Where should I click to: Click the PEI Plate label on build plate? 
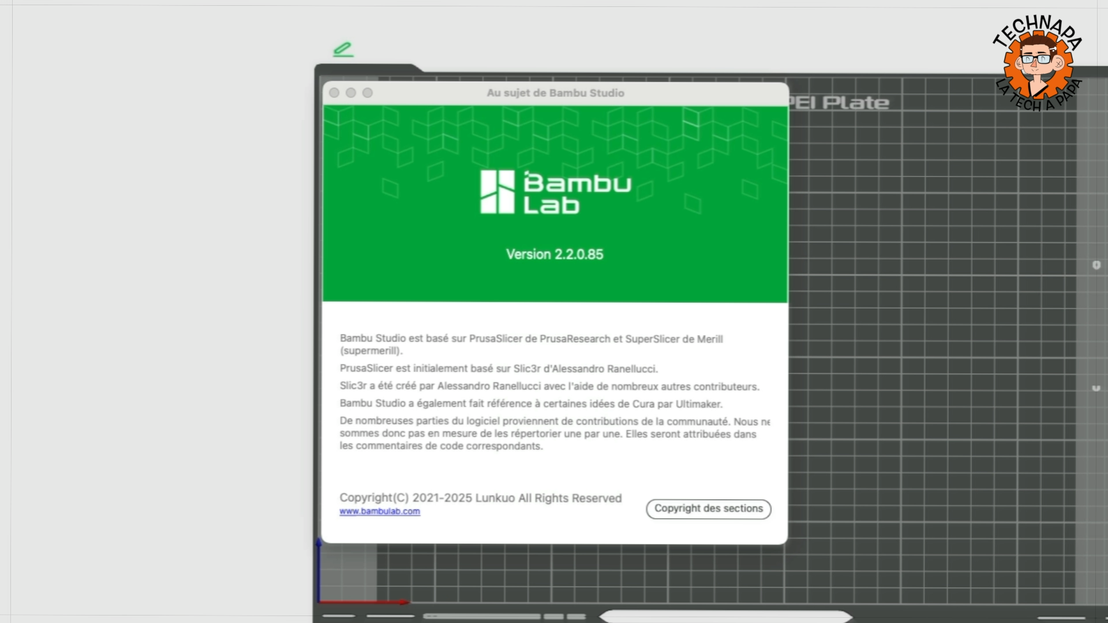coord(840,103)
